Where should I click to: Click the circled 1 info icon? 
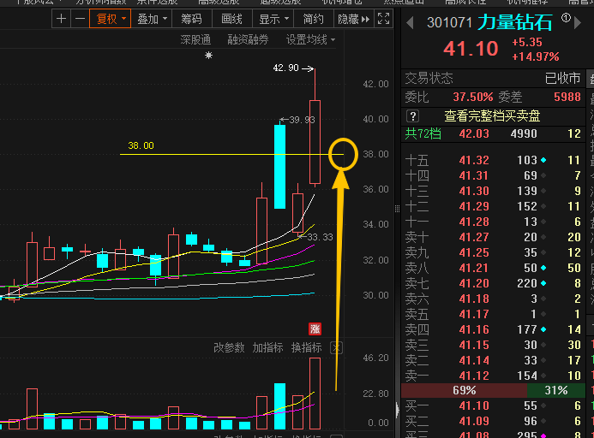click(566, 17)
